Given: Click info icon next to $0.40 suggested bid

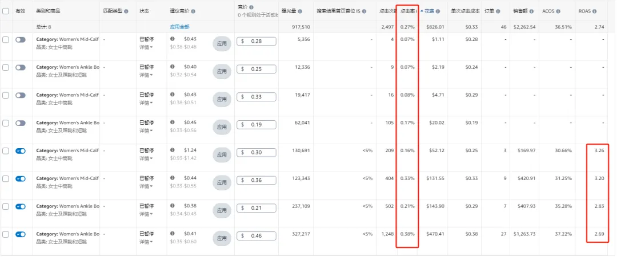Looking at the screenshot, I should (173, 67).
